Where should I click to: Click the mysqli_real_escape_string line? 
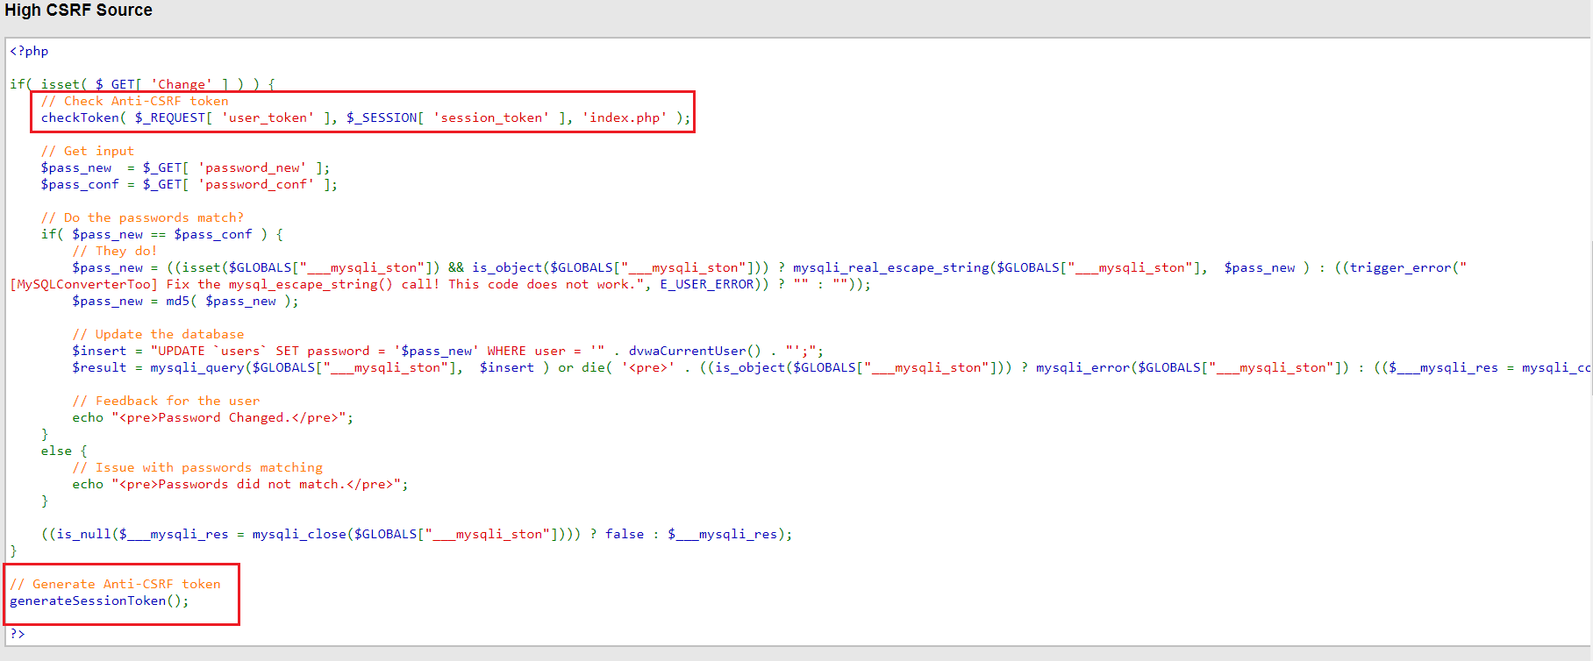coord(769,267)
